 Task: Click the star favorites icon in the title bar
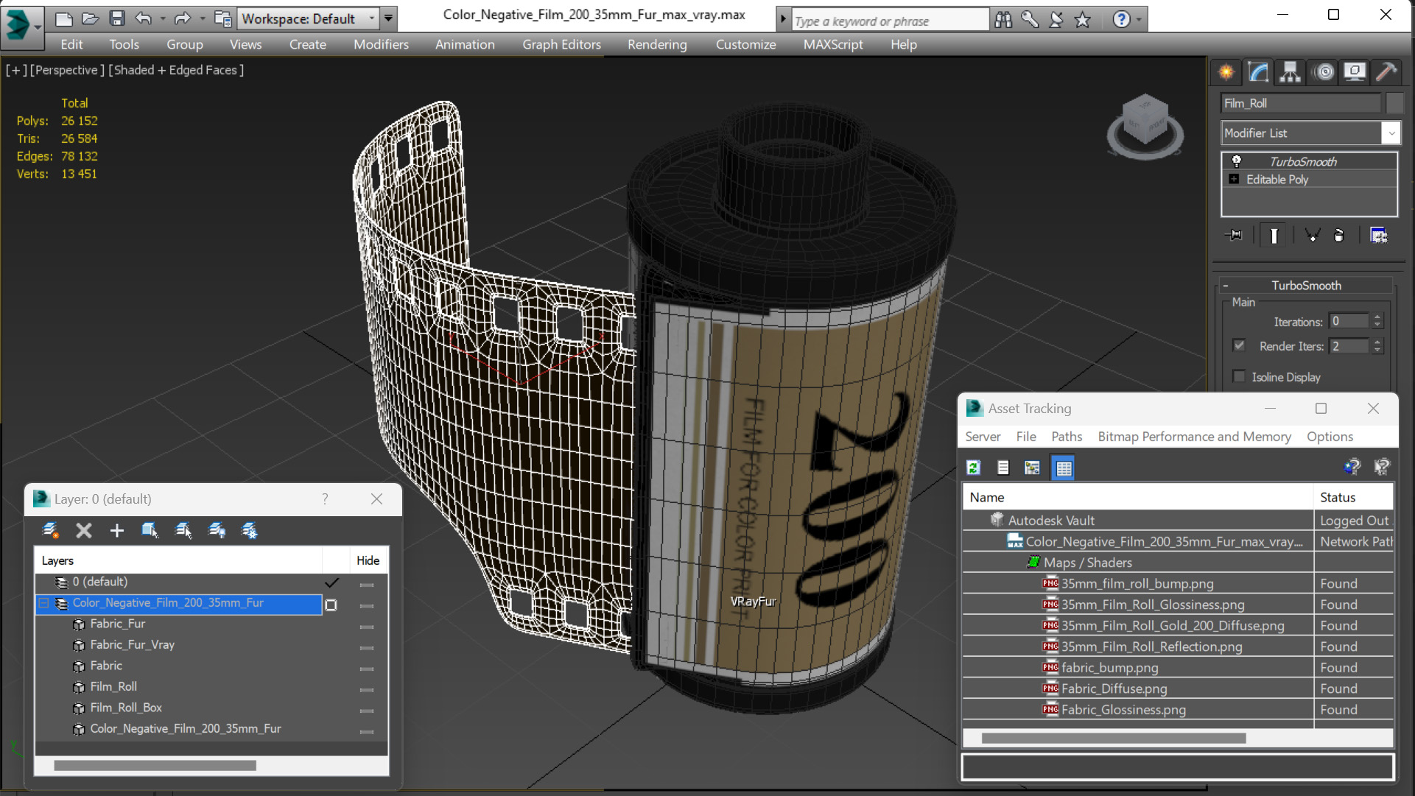pos(1082,20)
